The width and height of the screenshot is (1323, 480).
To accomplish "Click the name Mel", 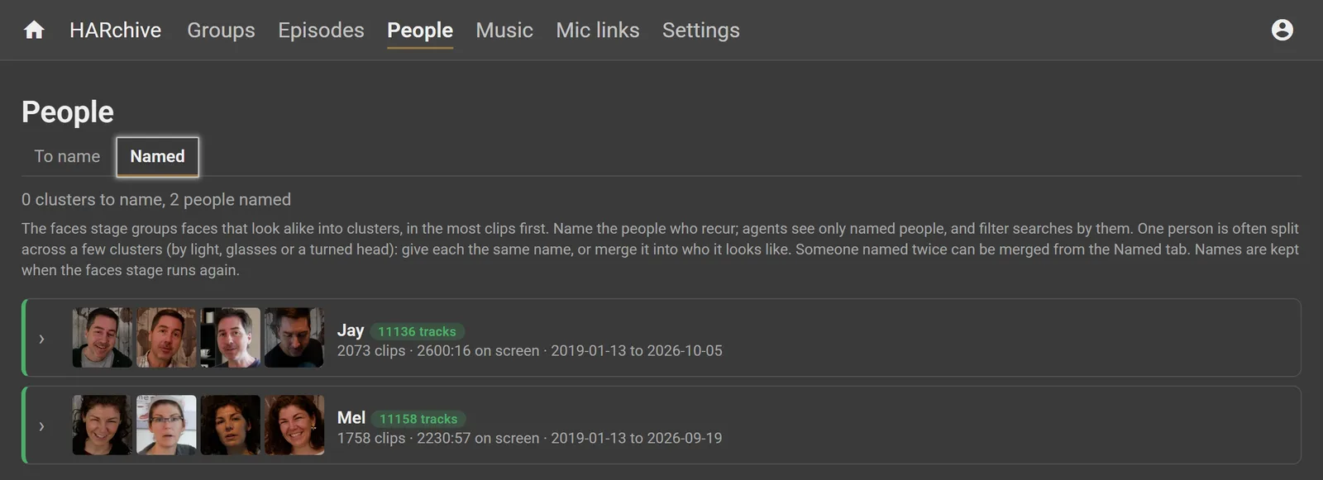I will point(351,418).
